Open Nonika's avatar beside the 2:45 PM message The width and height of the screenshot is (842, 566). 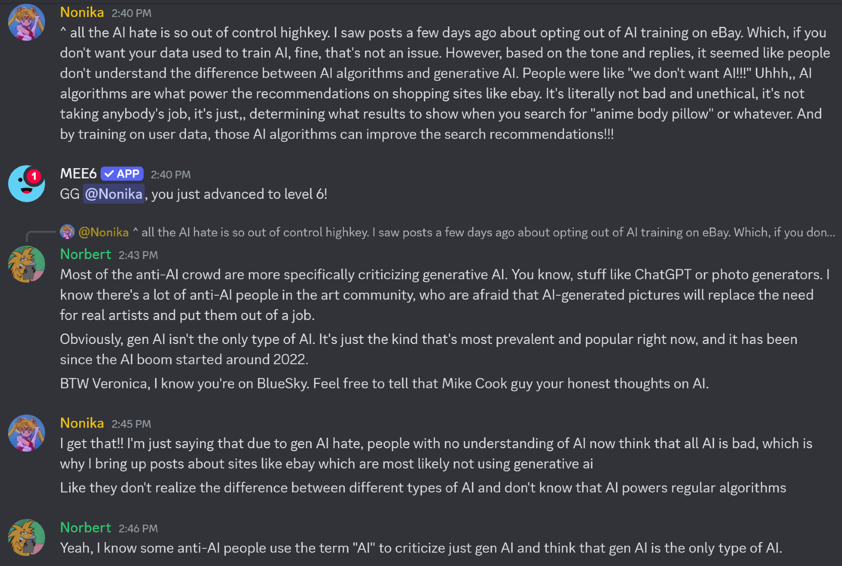coord(27,433)
